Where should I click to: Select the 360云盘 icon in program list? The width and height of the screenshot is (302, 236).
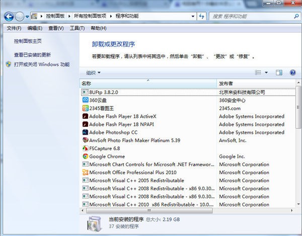click(x=85, y=100)
